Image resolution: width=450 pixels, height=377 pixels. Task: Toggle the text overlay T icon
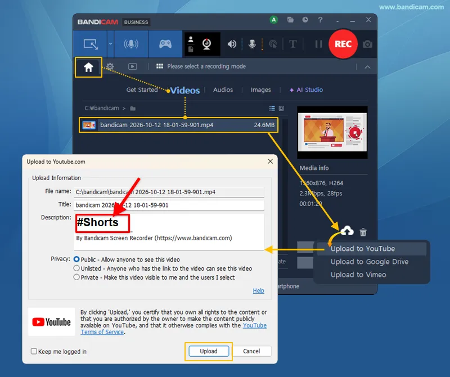point(292,44)
